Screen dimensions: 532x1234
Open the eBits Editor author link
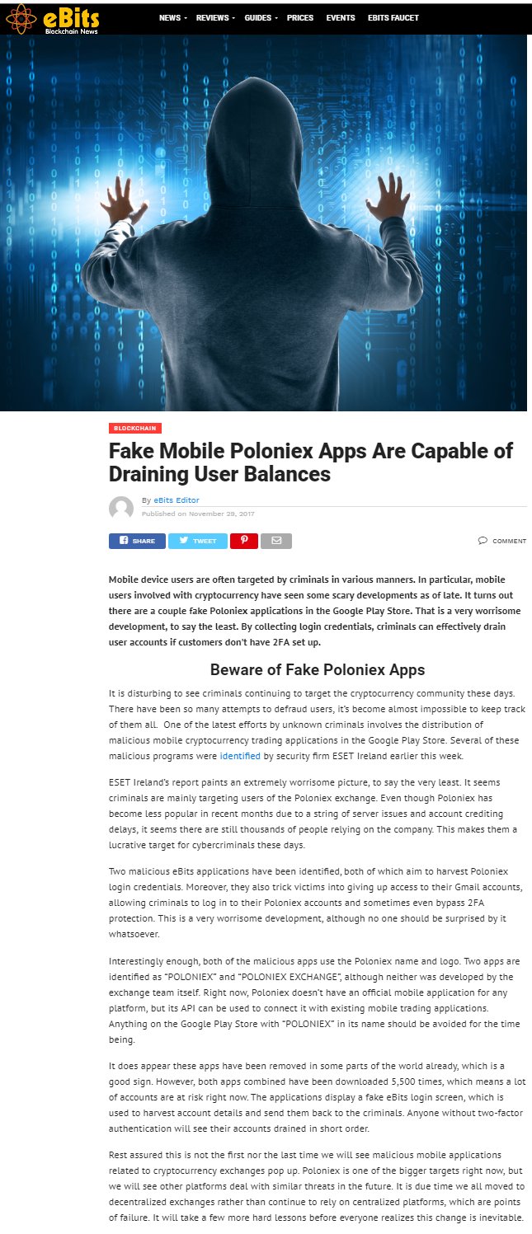tap(177, 500)
